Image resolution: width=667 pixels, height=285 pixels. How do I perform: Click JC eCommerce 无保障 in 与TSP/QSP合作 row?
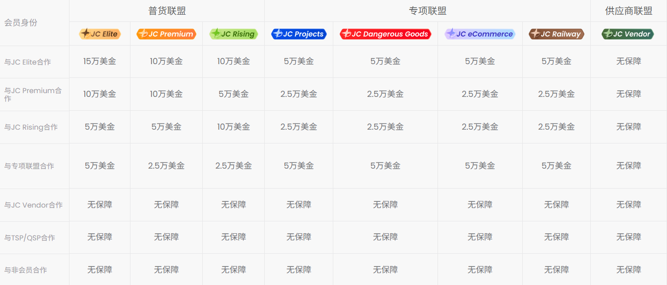[480, 237]
